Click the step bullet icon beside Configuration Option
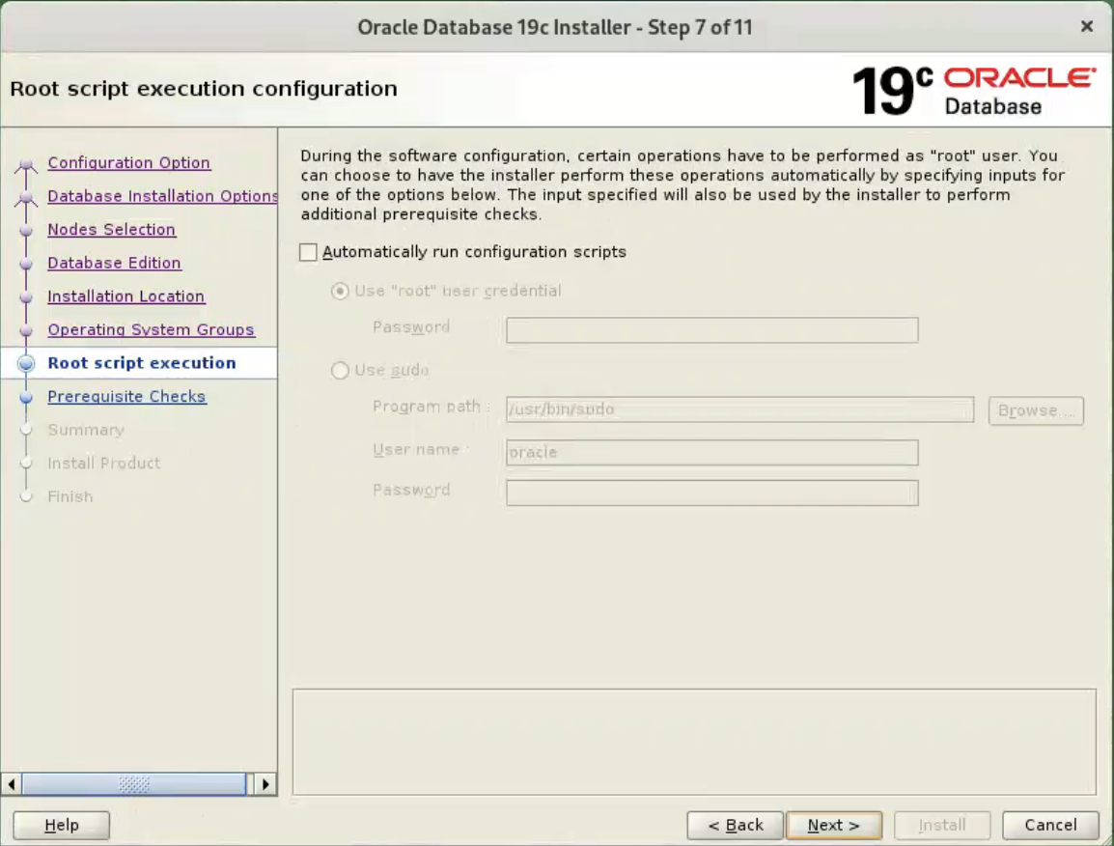Image resolution: width=1114 pixels, height=846 pixels. [x=26, y=165]
